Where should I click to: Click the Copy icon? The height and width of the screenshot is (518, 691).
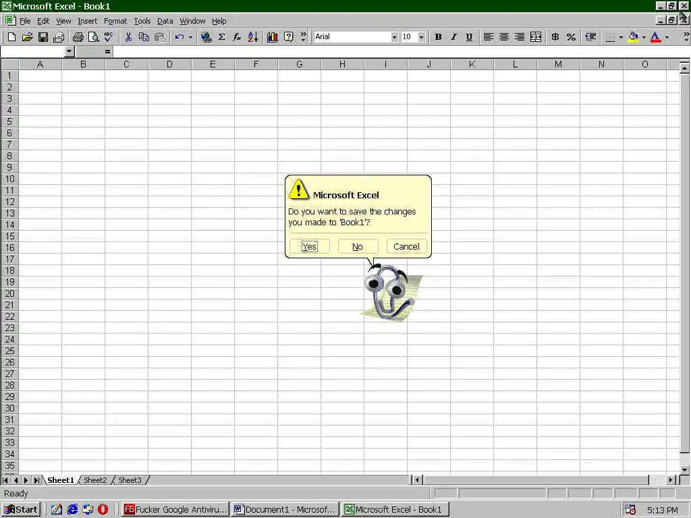[144, 37]
